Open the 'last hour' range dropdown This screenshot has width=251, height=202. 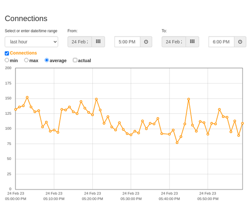(x=32, y=42)
